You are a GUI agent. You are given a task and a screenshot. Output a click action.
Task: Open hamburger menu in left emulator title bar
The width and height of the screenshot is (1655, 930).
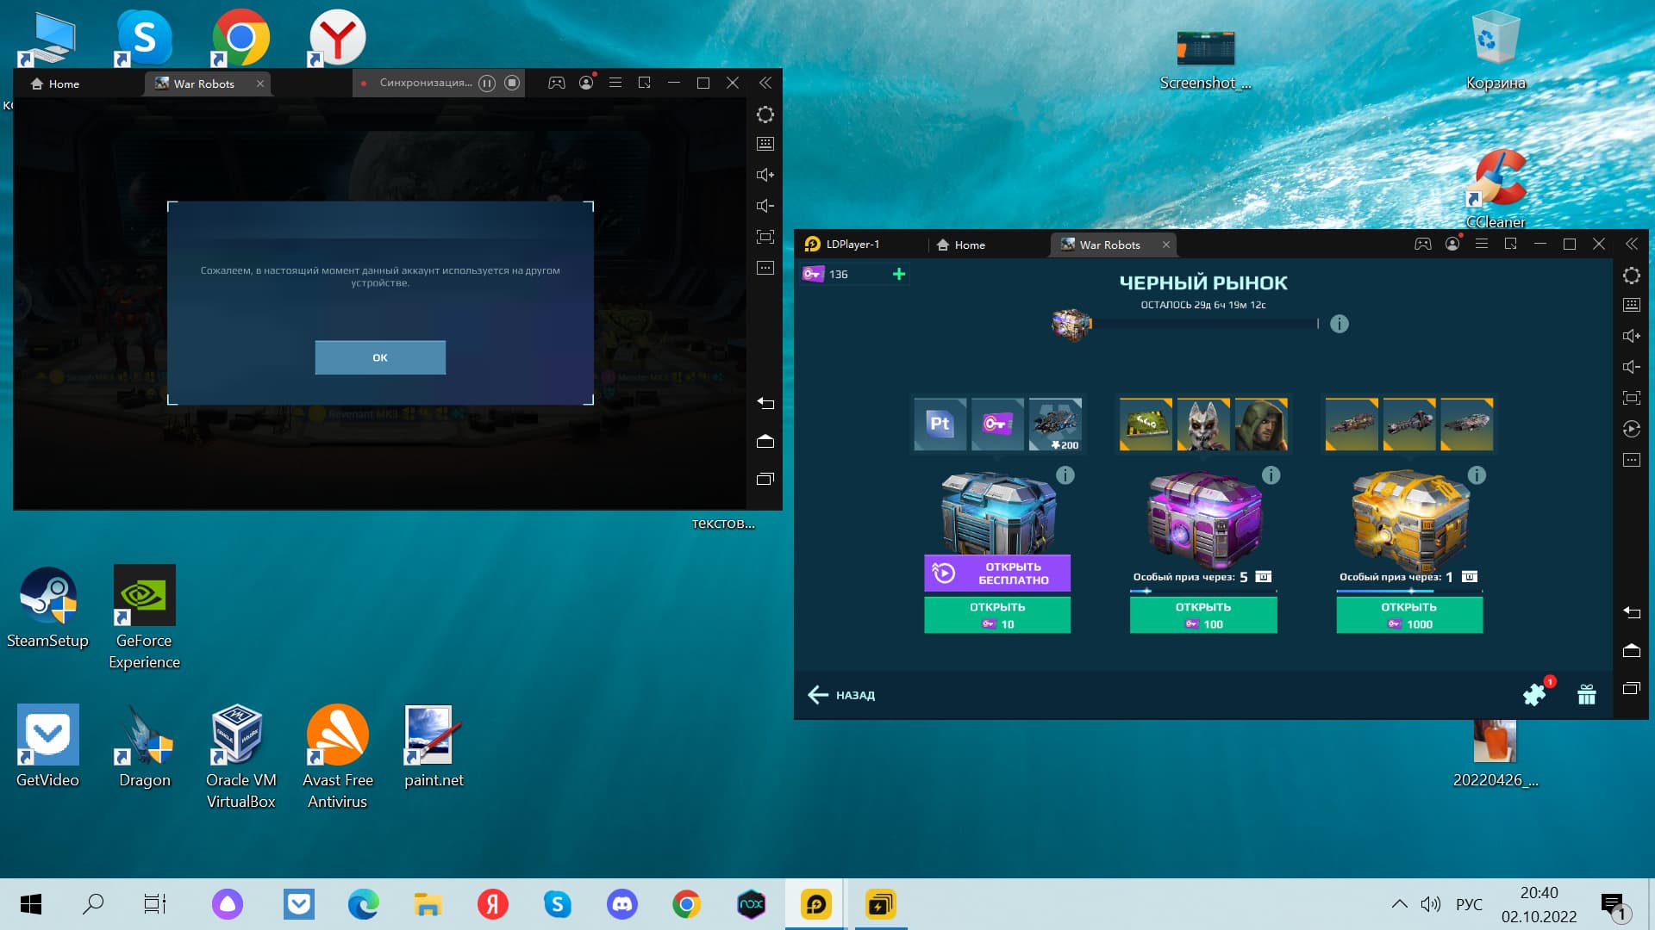pyautogui.click(x=615, y=83)
